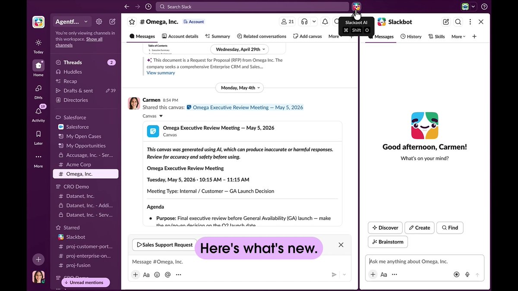Open DMs in sidebar
This screenshot has width=518, height=291.
[x=38, y=91]
